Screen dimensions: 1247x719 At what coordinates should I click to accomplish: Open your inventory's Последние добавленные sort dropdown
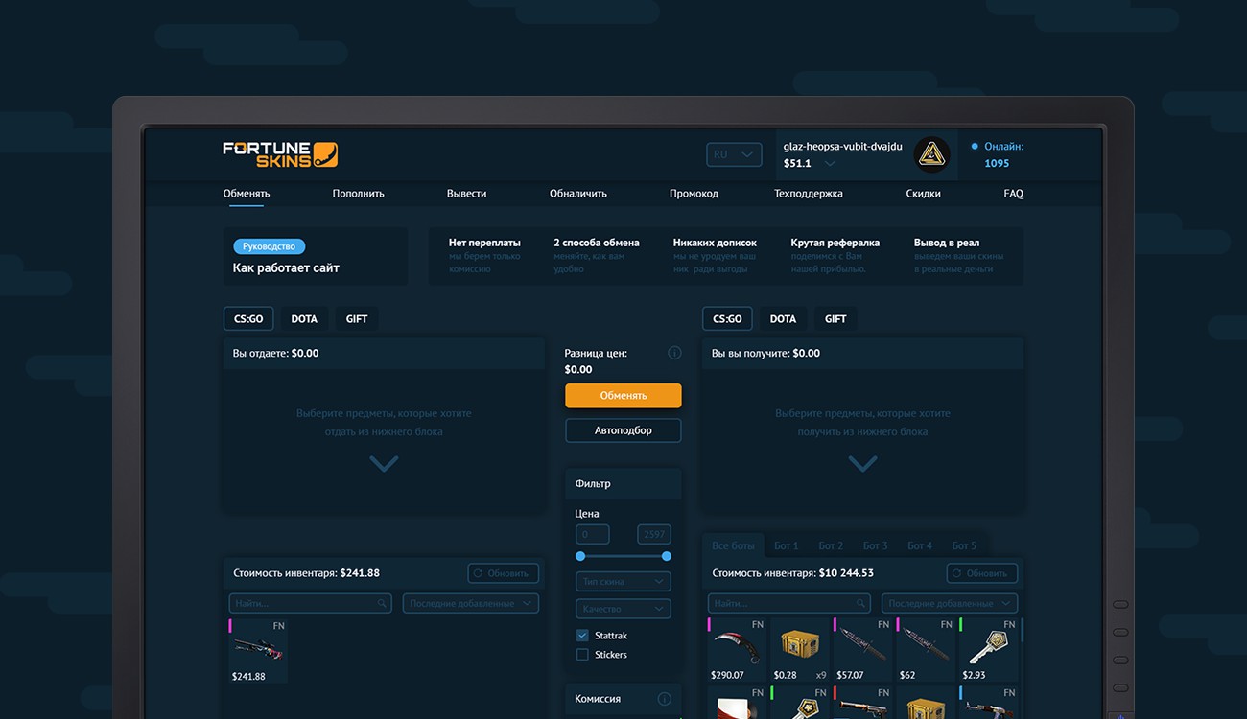[x=470, y=604]
